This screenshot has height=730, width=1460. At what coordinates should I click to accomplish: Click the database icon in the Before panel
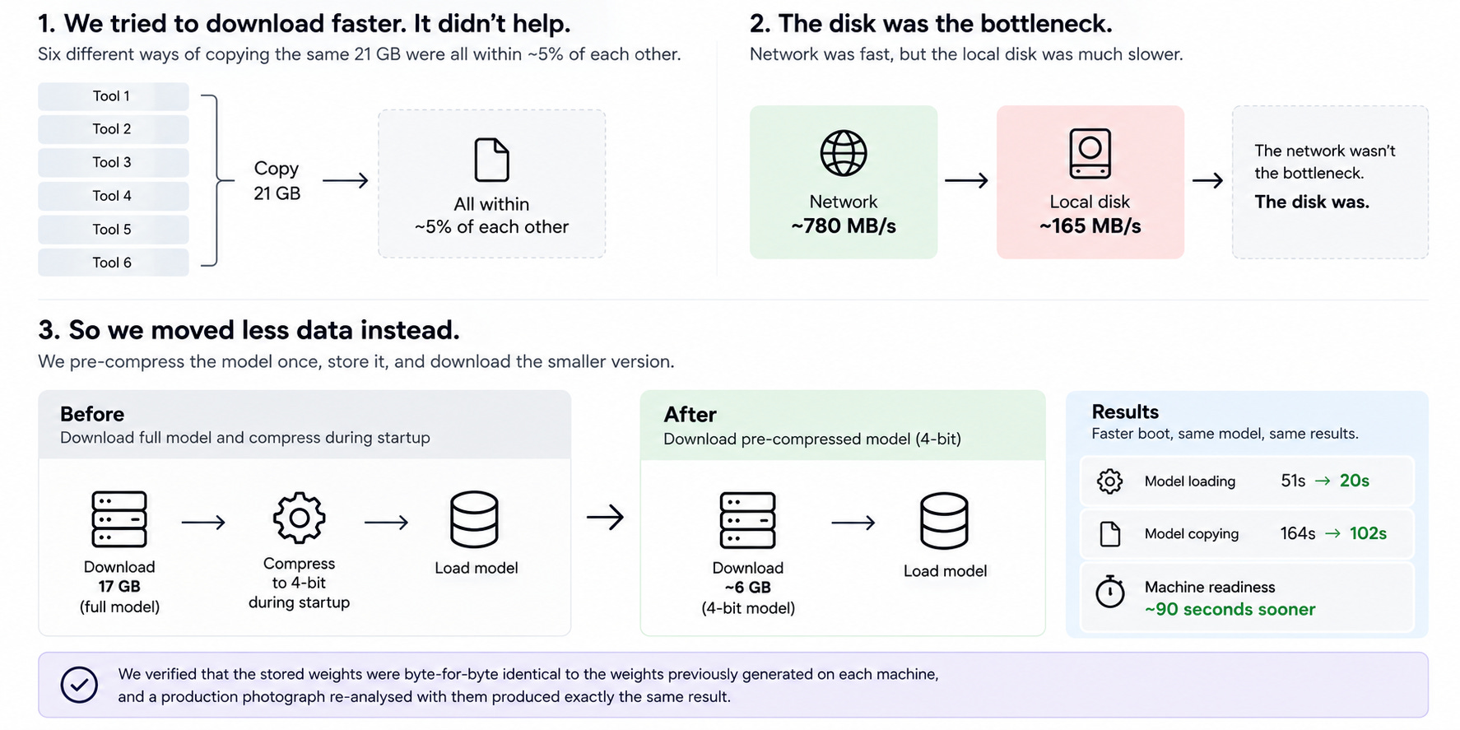pyautogui.click(x=474, y=519)
